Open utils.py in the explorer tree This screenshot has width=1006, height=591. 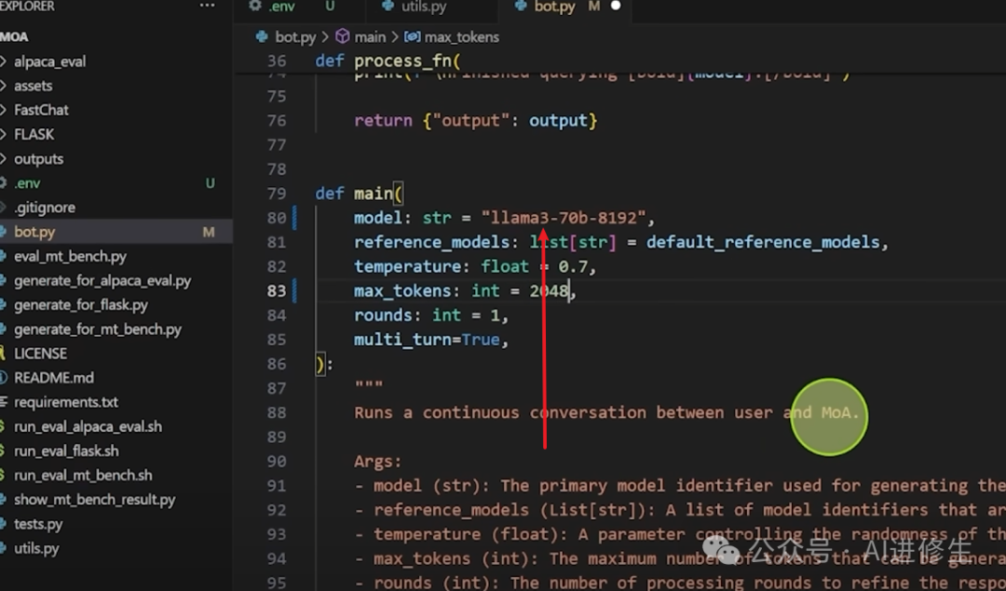coord(36,549)
